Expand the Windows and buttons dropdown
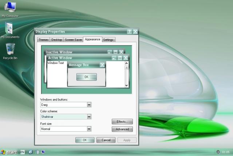This screenshot has height=156, width=233. [x=89, y=105]
